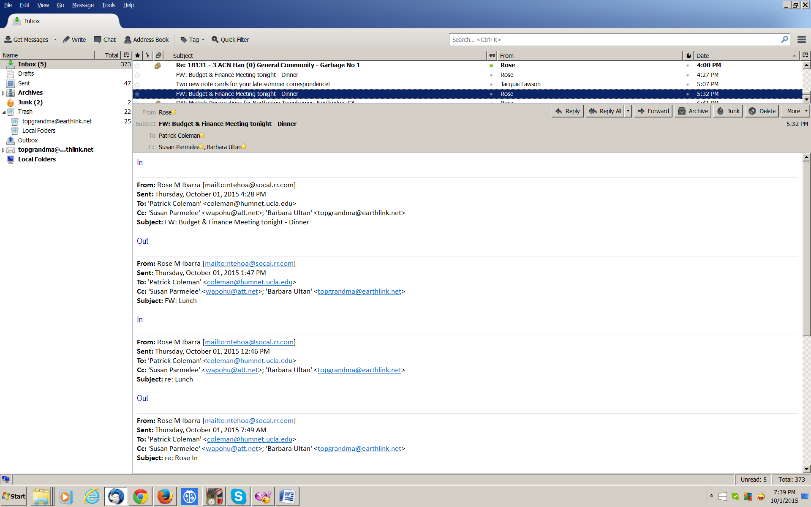Star the first FW: Budget & Finance email
811x507 pixels.
[x=137, y=75]
